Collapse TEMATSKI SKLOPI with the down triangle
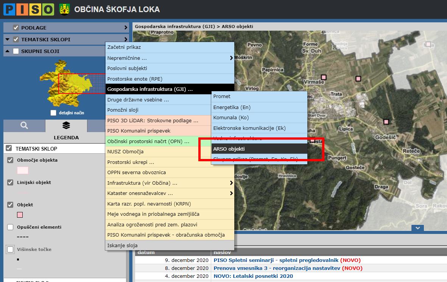Viewport: 447px width, 282px height. pos(8,39)
